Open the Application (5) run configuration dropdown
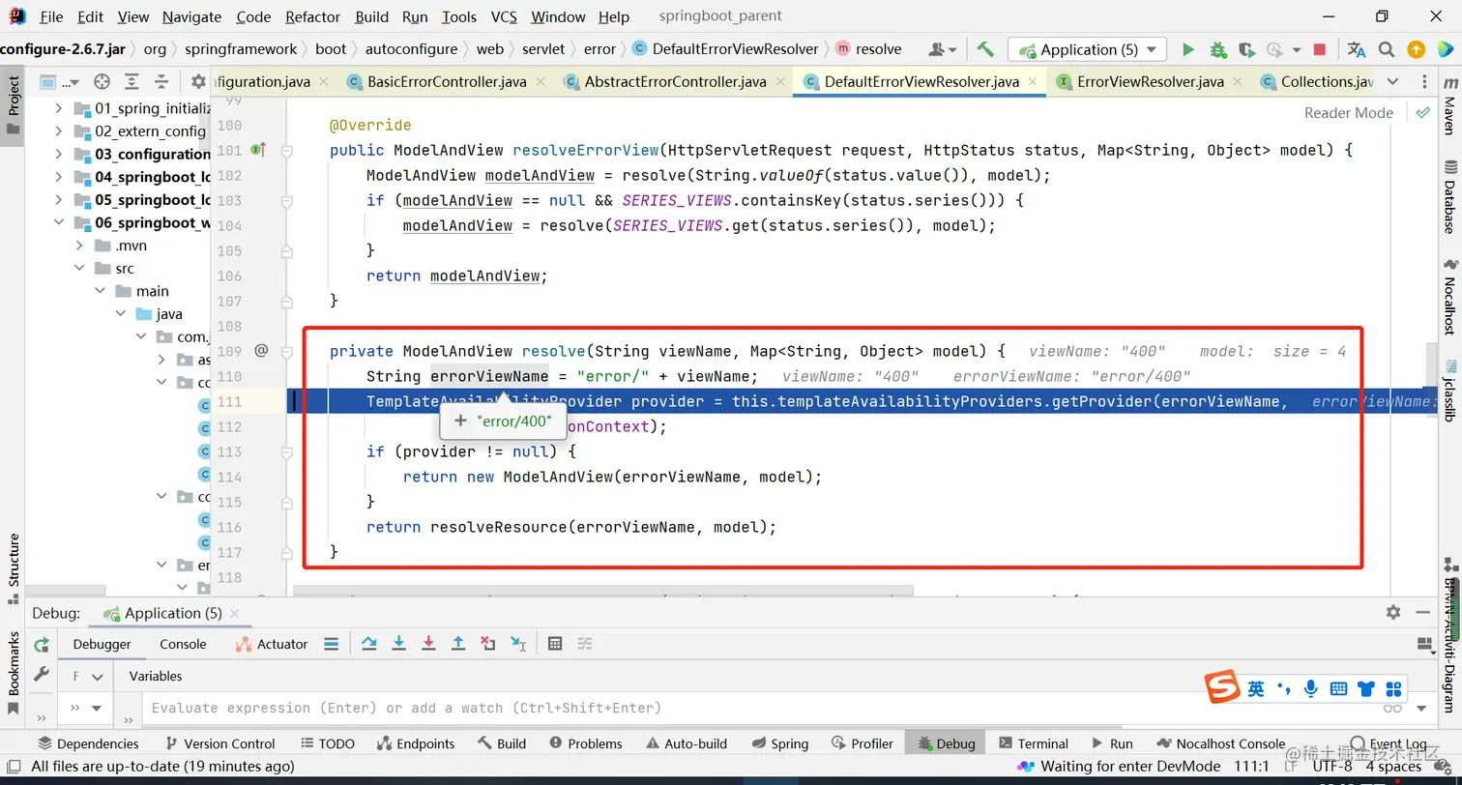 [x=1087, y=49]
